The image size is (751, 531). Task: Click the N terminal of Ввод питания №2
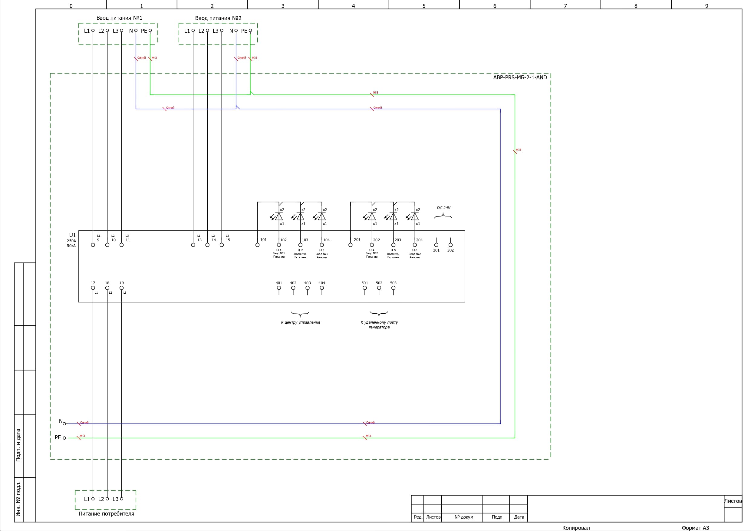(236, 31)
